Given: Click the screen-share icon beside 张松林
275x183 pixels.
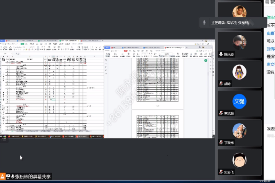Looking at the screenshot, I should tap(8, 176).
